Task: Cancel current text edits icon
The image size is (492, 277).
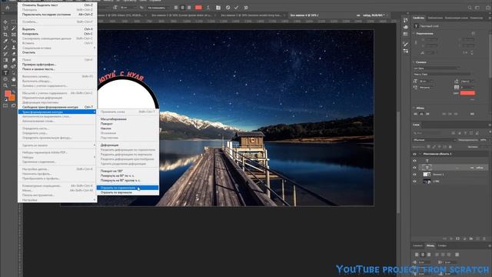Action: pos(228,8)
